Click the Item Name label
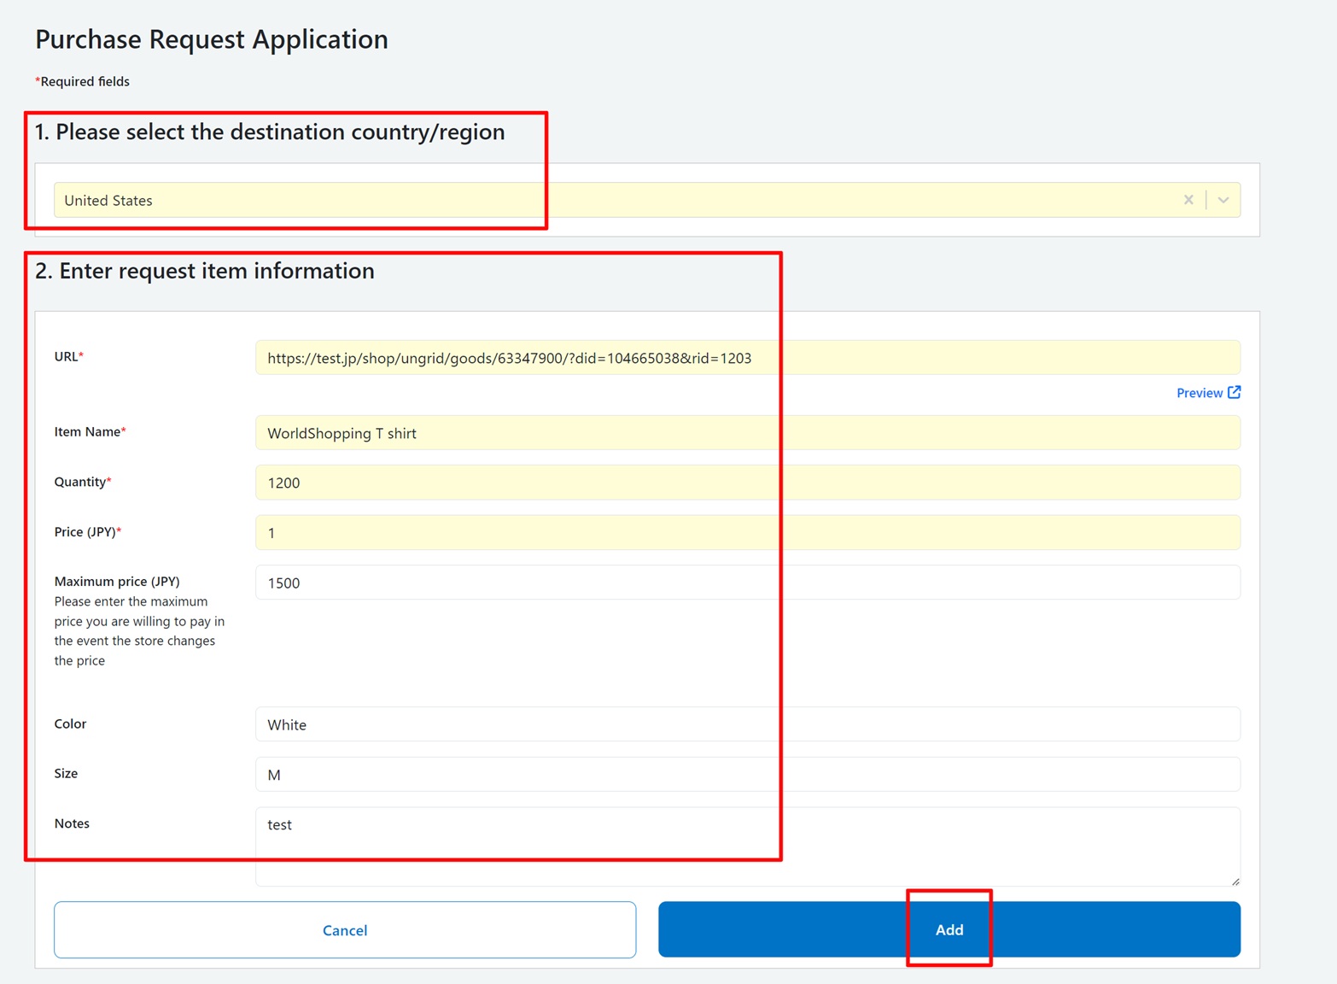 click(x=88, y=432)
